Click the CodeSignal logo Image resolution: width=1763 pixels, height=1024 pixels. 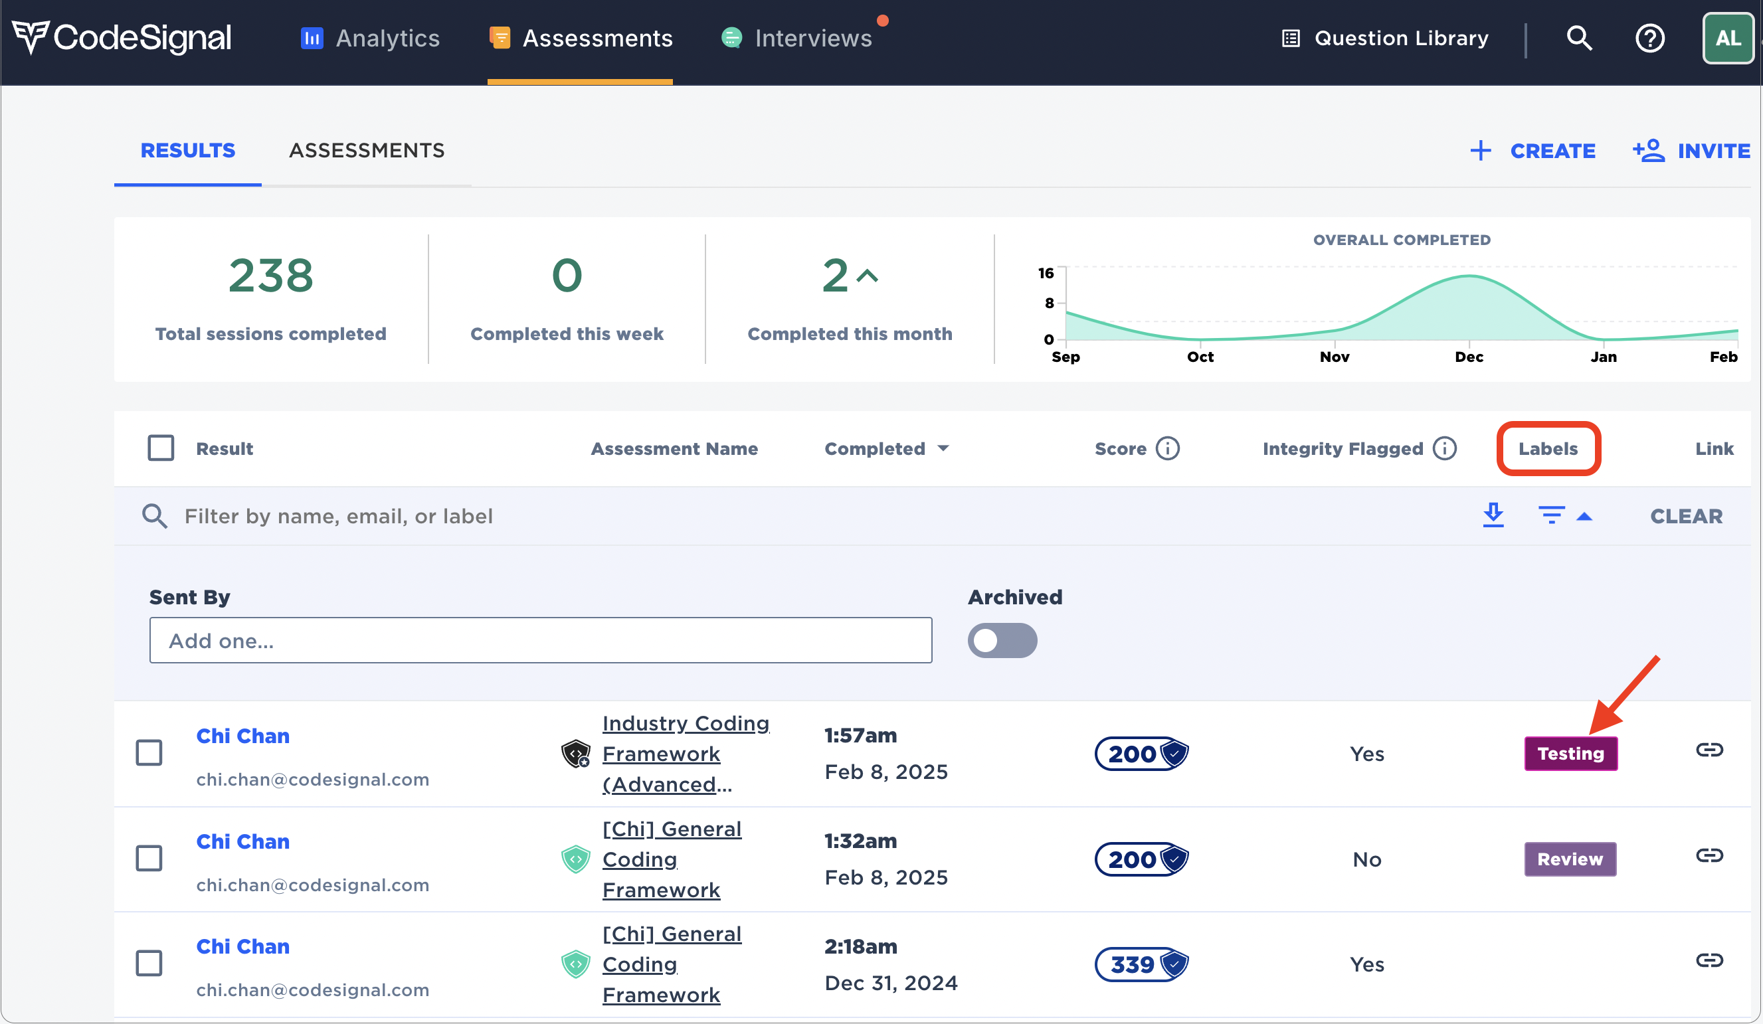[x=121, y=38]
